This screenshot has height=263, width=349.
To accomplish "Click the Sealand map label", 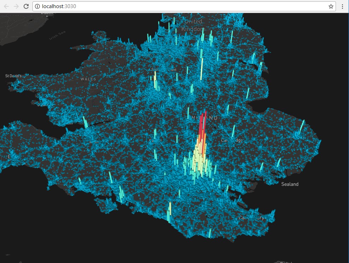I will (x=290, y=184).
